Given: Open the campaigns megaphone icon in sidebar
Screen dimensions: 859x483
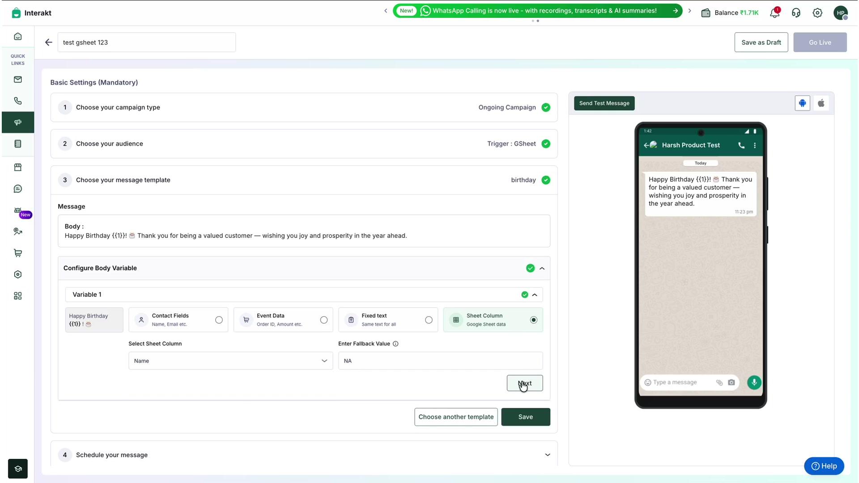Looking at the screenshot, I should point(18,123).
